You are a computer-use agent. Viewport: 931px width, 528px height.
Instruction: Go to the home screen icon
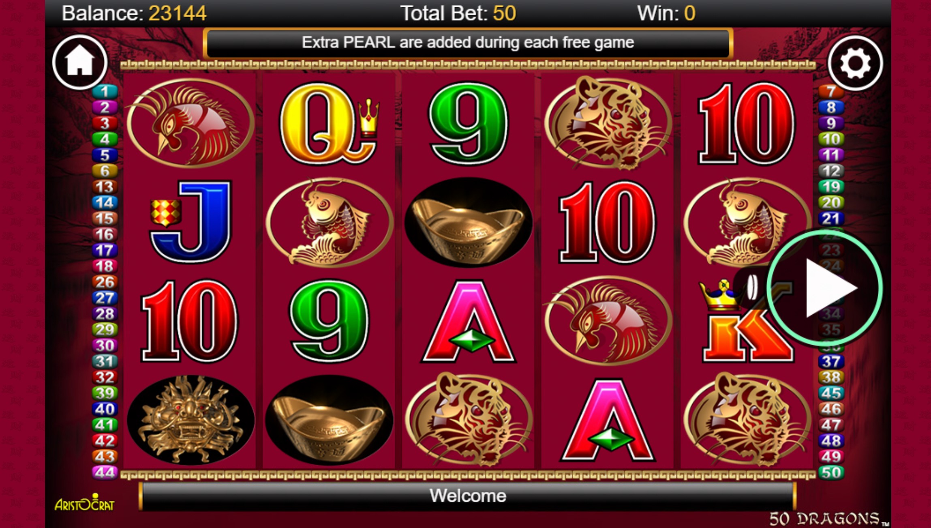(80, 62)
